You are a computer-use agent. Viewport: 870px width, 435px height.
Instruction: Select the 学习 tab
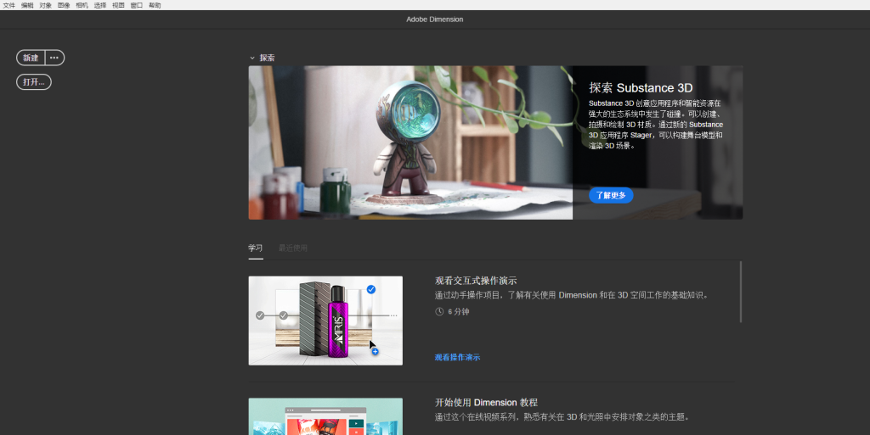point(255,248)
